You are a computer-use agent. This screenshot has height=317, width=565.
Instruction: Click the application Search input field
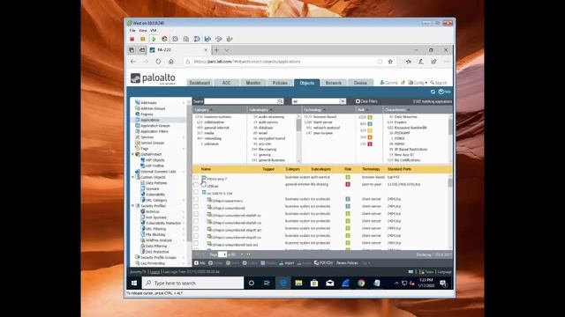pyautogui.click(x=240, y=101)
